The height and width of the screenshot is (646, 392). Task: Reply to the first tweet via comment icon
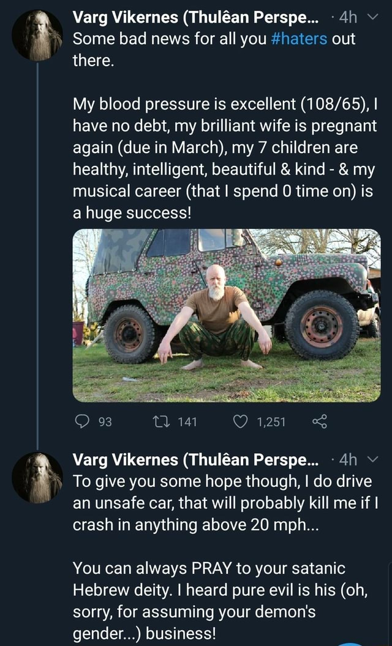[83, 421]
